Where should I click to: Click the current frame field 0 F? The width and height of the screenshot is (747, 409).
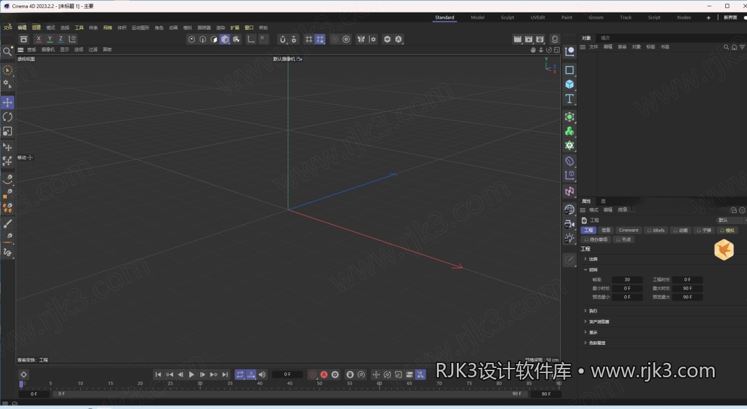[287, 374]
